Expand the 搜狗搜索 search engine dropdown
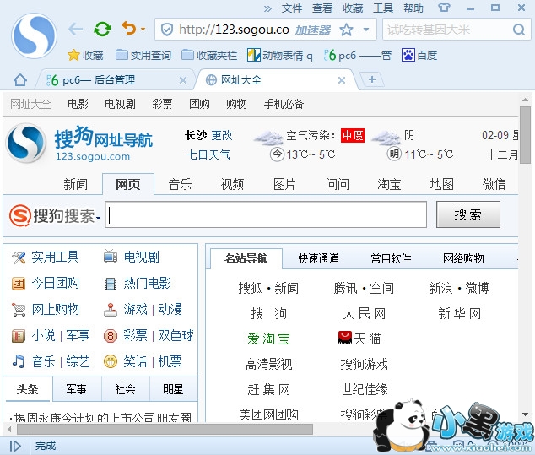The width and height of the screenshot is (535, 455). [99, 218]
